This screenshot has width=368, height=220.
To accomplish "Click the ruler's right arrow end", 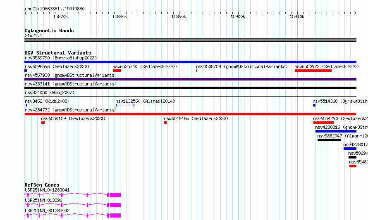I will click(x=355, y=13).
